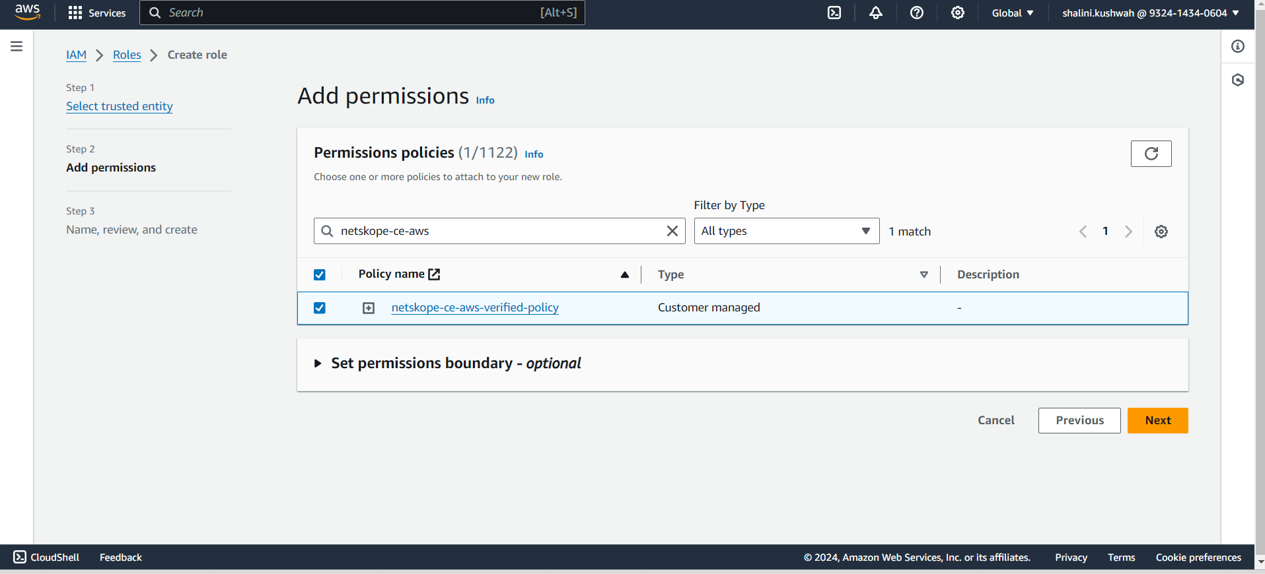The image size is (1265, 574).
Task: Open the Filter by Type dropdown
Action: (786, 231)
